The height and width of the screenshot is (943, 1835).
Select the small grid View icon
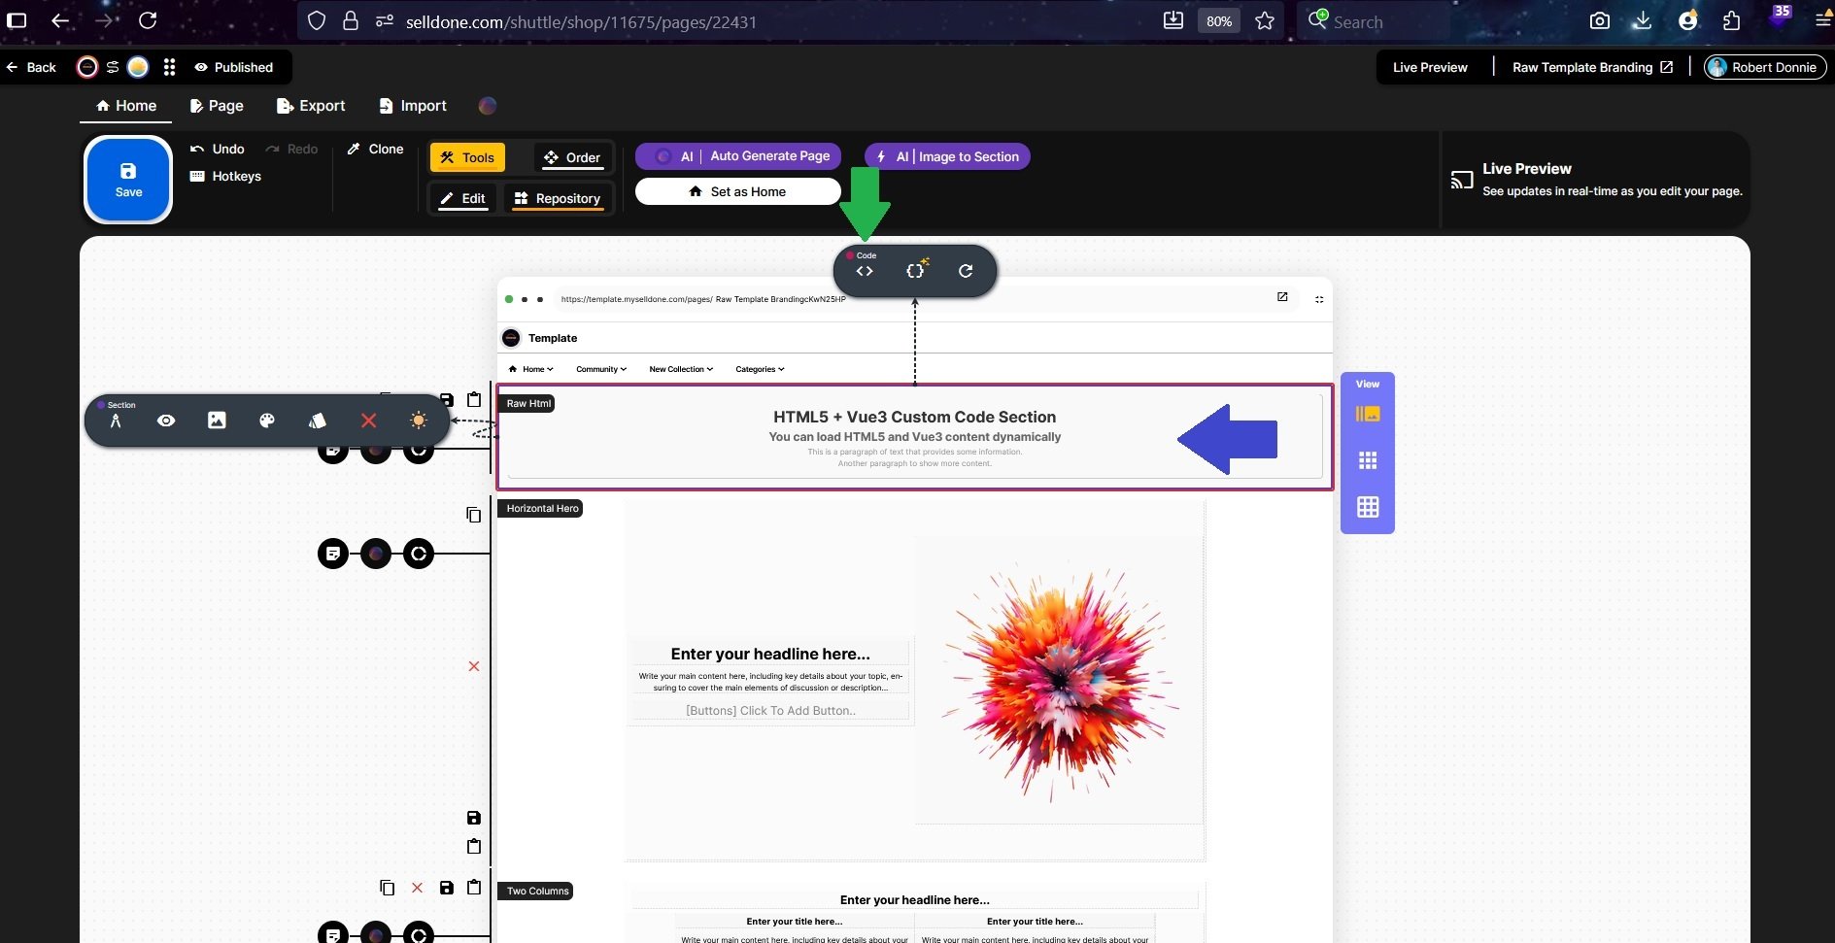[1368, 460]
